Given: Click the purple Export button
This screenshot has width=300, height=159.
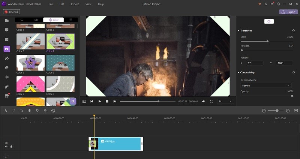Looking at the screenshot, I should [x=288, y=12].
